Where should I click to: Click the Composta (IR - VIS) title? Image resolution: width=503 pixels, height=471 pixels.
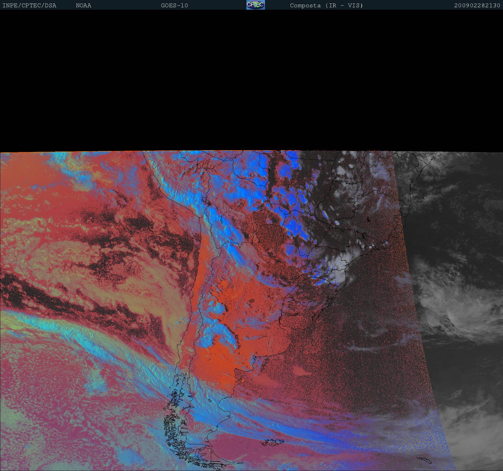(326, 6)
